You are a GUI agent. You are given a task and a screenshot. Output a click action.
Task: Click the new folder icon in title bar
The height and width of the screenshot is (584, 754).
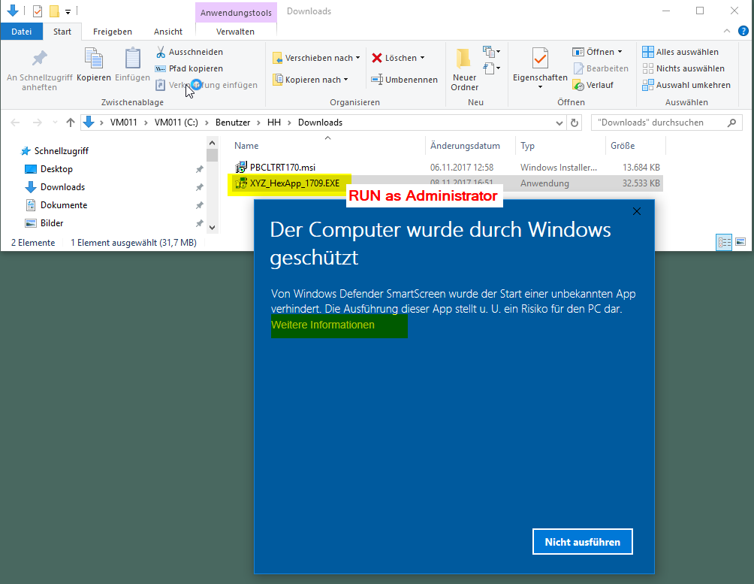tap(54, 11)
